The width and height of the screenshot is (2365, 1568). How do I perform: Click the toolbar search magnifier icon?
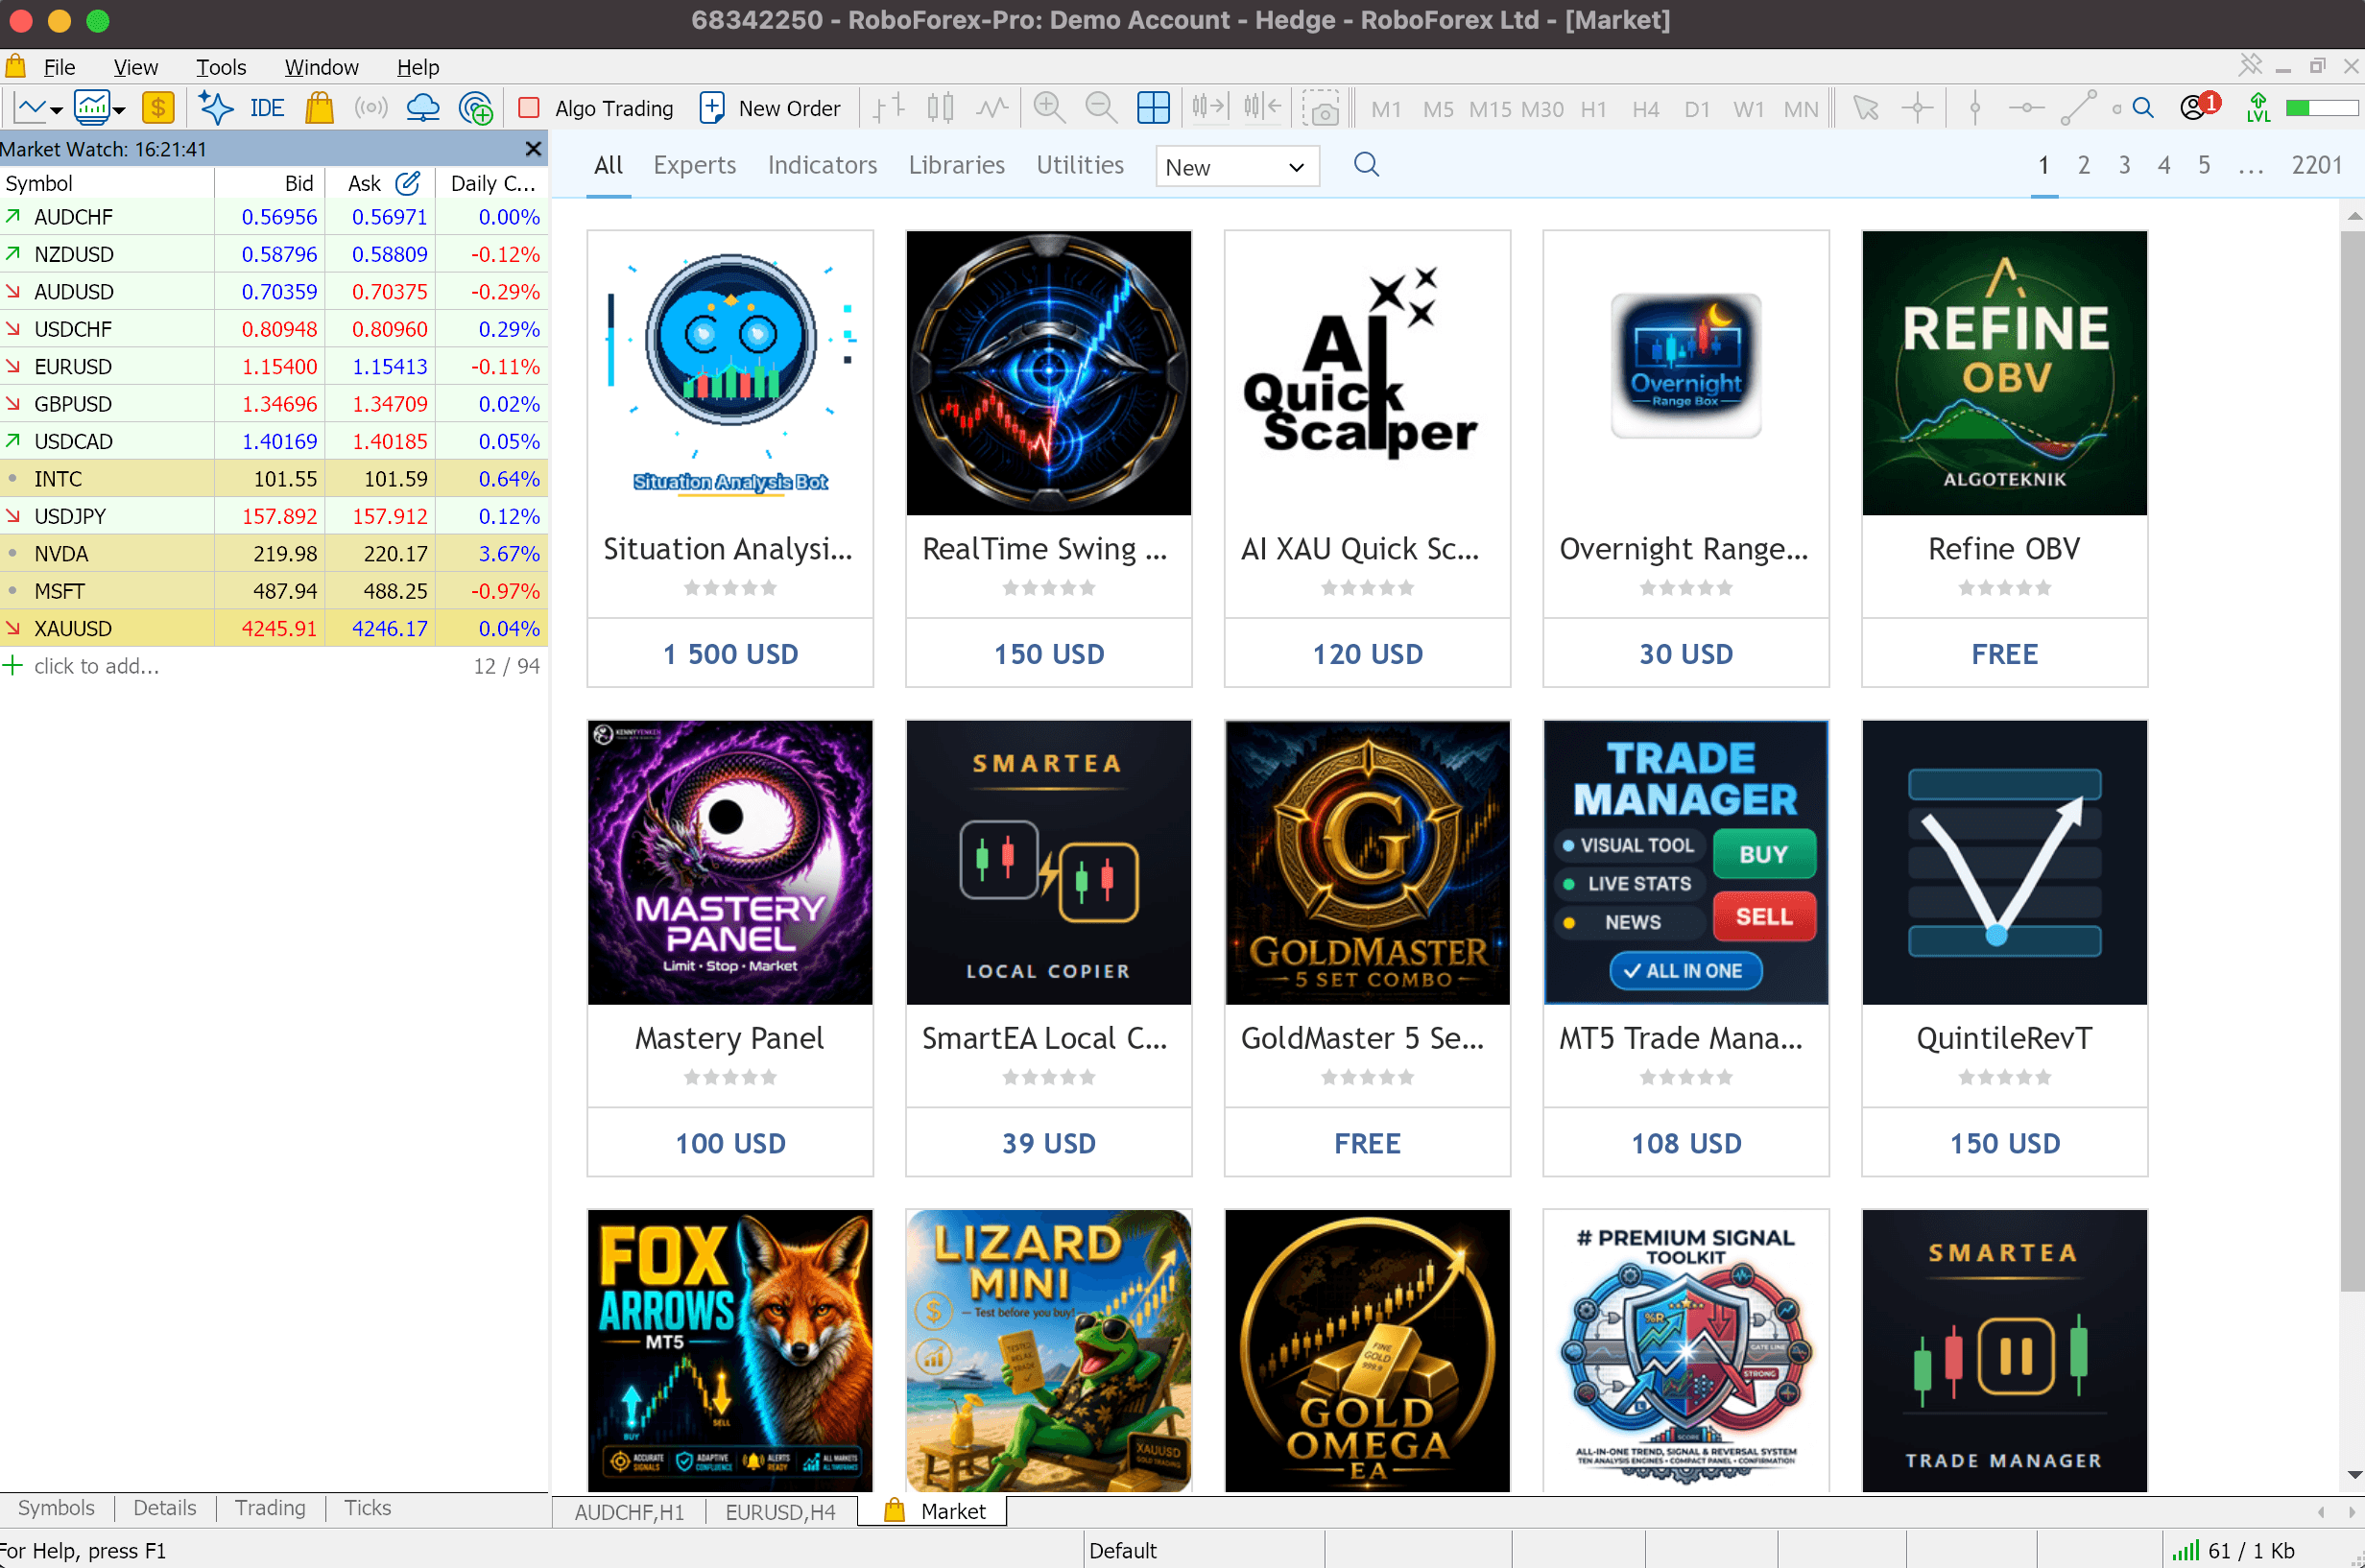point(2143,107)
